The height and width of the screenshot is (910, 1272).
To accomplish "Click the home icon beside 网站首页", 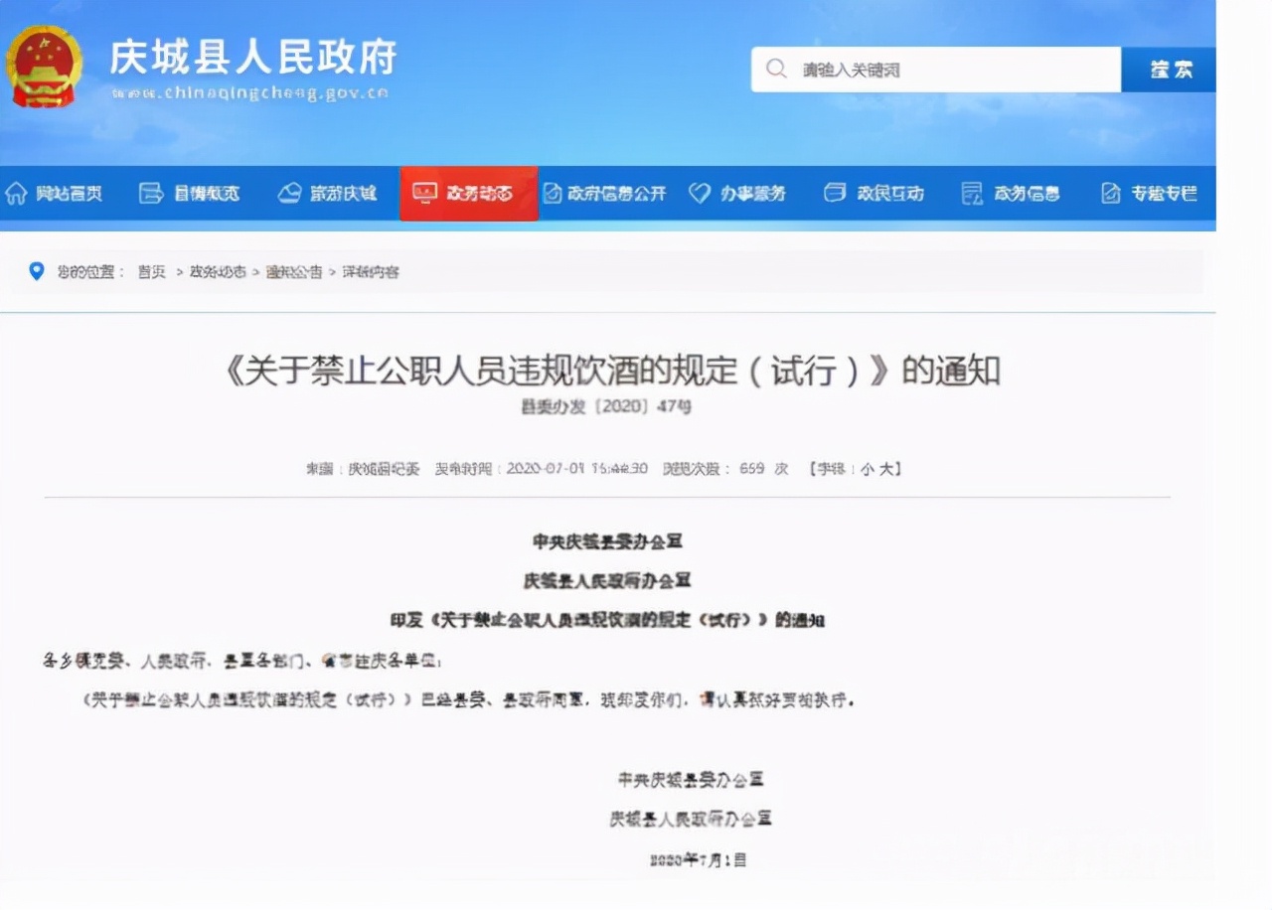I will [x=20, y=194].
